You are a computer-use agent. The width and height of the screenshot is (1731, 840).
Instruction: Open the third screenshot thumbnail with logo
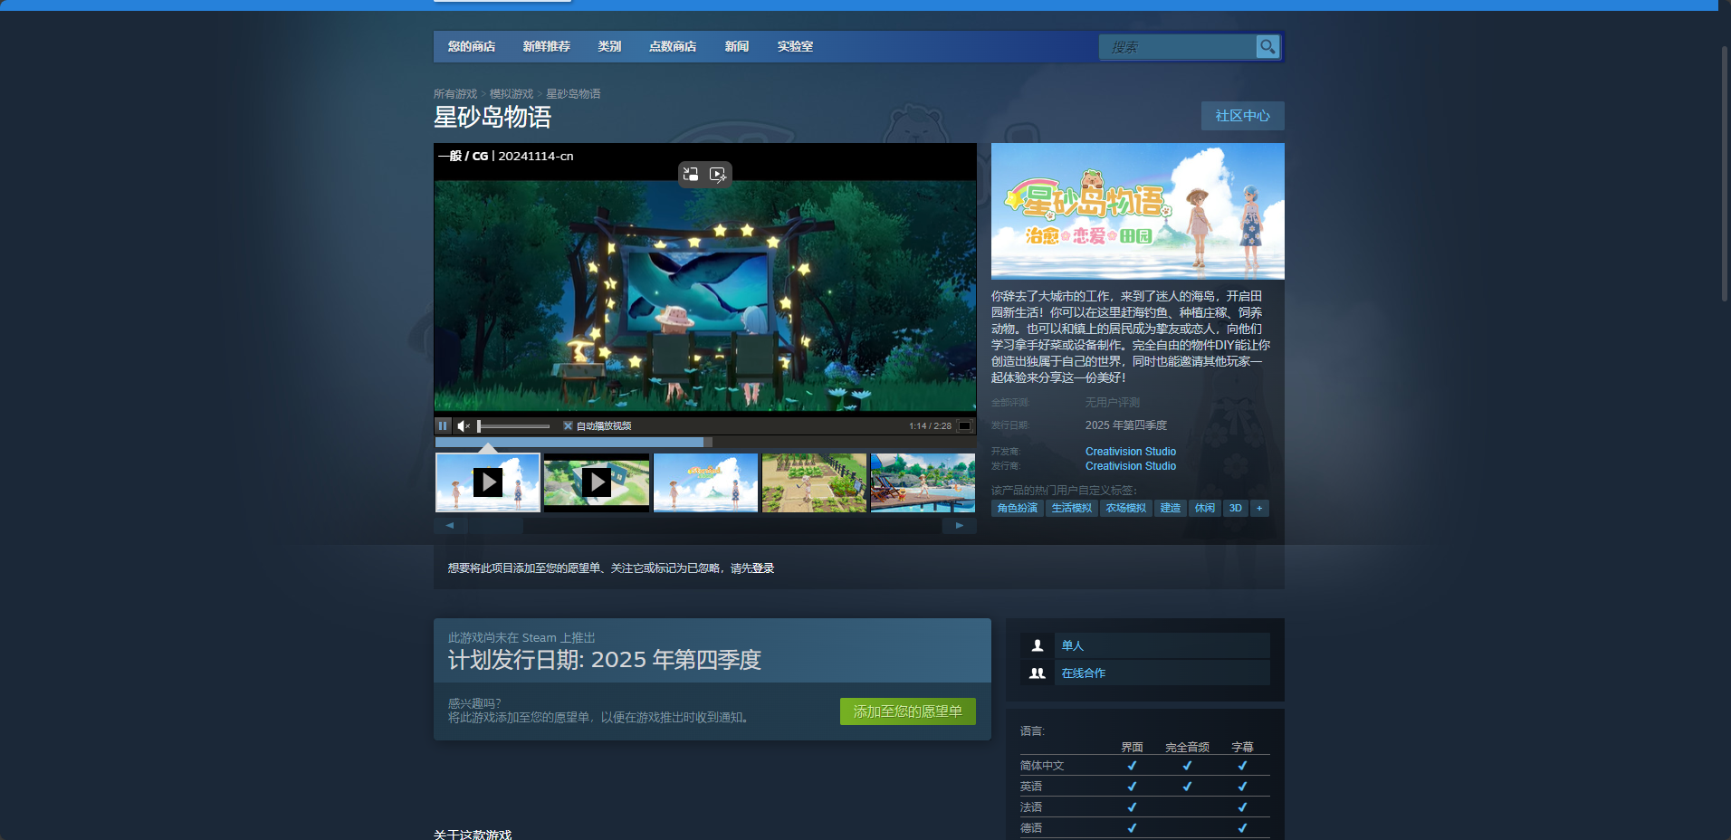point(705,482)
